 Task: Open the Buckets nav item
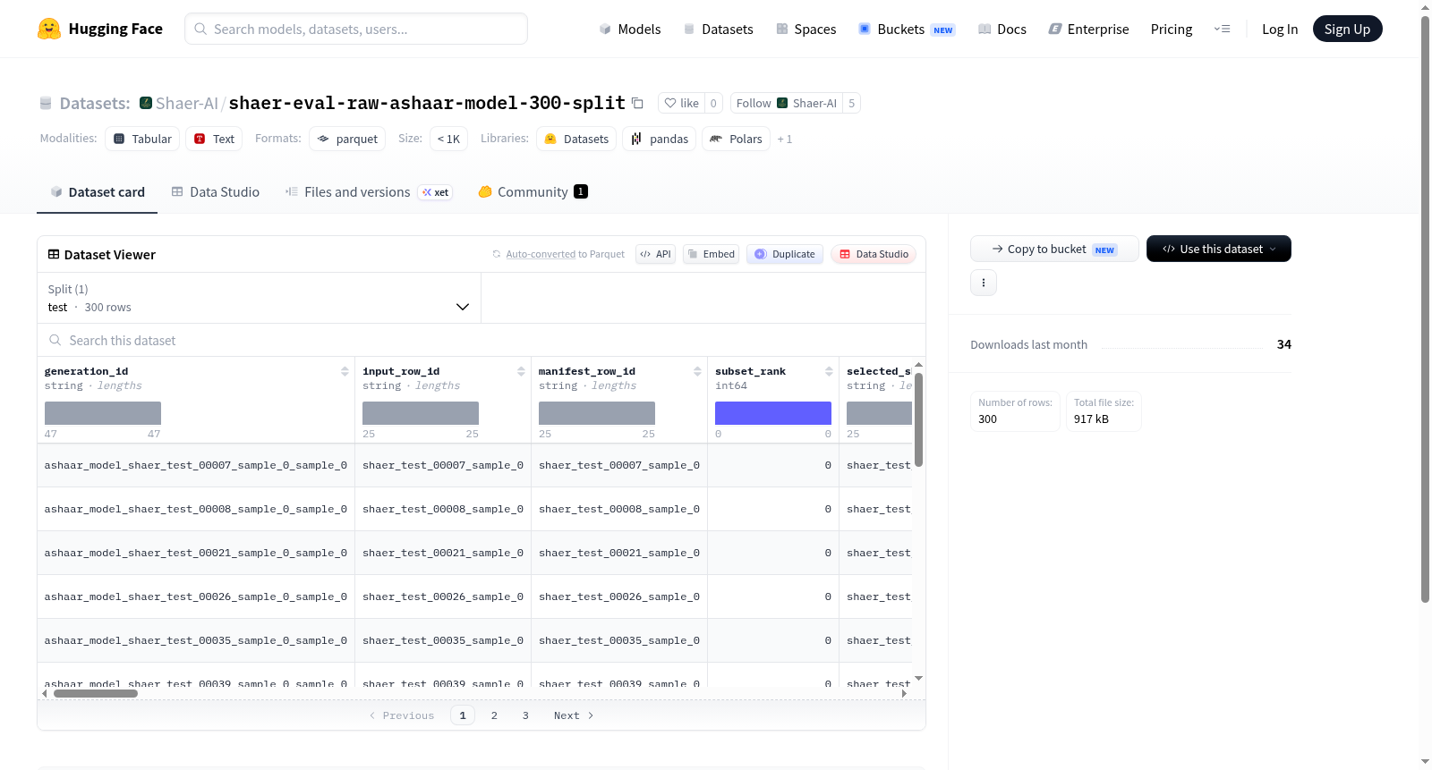(x=907, y=29)
